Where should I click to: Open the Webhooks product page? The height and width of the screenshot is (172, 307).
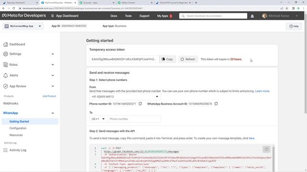(11, 103)
